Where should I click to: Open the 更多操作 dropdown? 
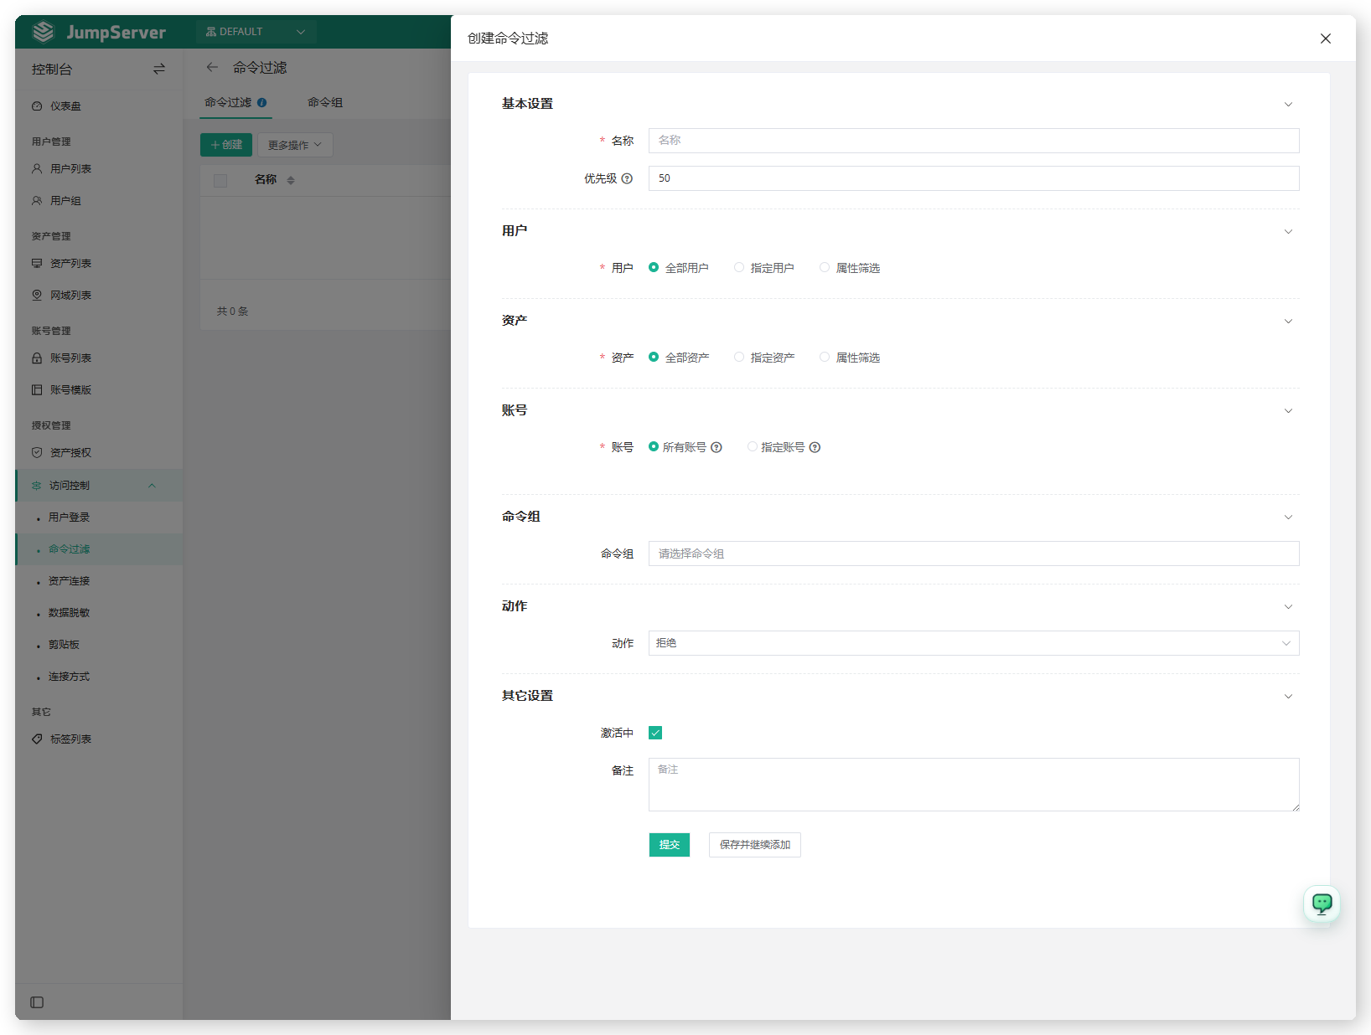(x=295, y=145)
